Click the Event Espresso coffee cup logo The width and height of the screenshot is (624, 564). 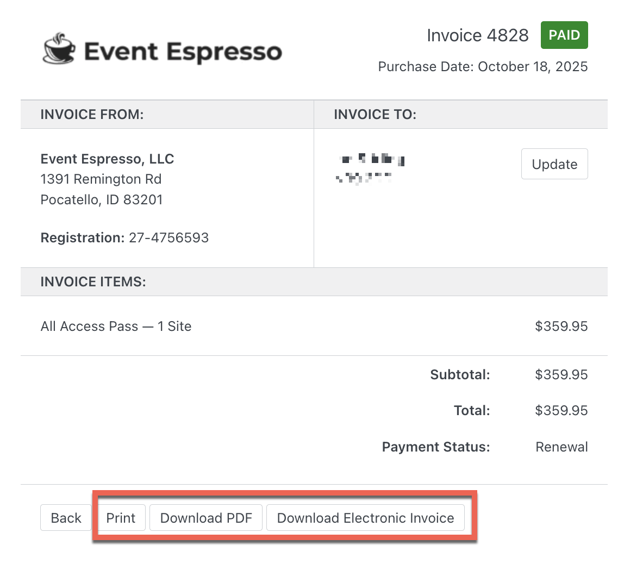(59, 48)
